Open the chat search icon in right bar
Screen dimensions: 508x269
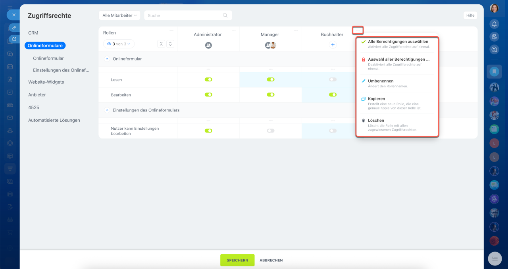(494, 50)
